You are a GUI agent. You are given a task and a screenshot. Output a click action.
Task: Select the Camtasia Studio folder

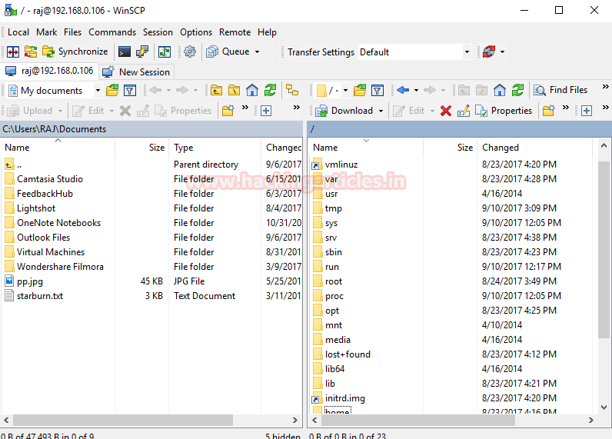pos(50,179)
